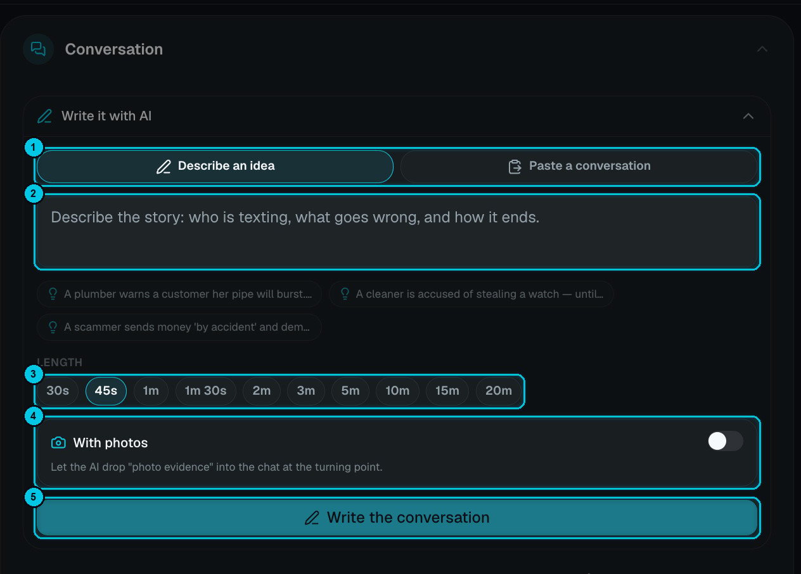This screenshot has height=574, width=801.
Task: Choose the 1m 30s length option
Action: point(205,391)
